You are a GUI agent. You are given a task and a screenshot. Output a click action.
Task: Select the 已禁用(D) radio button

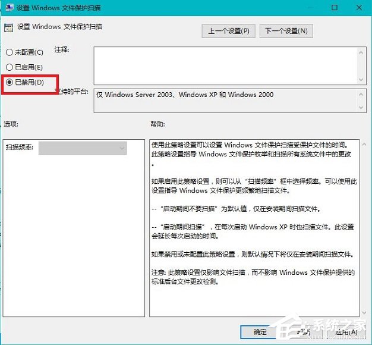(x=10, y=82)
